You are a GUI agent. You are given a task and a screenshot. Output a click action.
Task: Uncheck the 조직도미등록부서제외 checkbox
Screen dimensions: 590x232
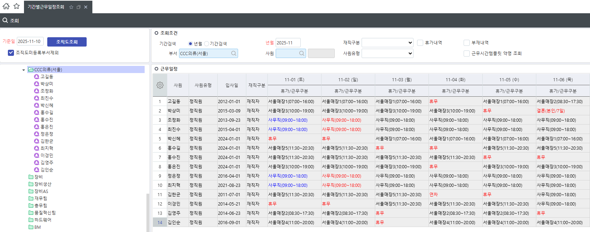[x=11, y=53]
